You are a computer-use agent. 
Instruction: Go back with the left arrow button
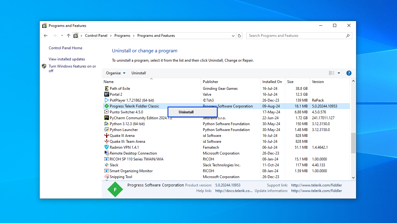pos(46,36)
